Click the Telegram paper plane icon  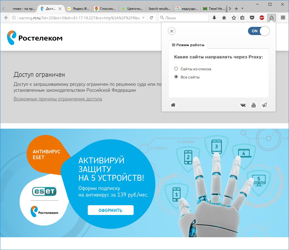(x=264, y=105)
